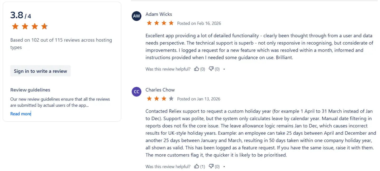The width and height of the screenshot is (380, 171).
Task: Select the reviewer name Charles Chow
Action: pyautogui.click(x=160, y=90)
